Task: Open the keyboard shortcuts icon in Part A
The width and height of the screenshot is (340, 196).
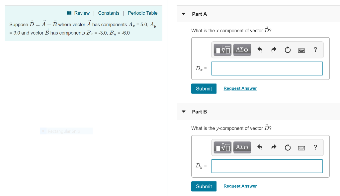Action: coord(301,50)
